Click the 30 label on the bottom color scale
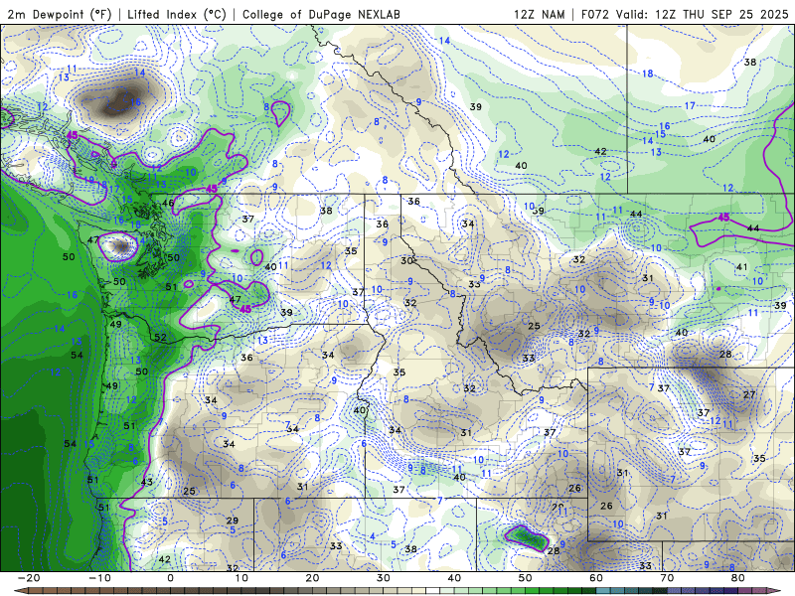The width and height of the screenshot is (795, 596). [x=384, y=578]
